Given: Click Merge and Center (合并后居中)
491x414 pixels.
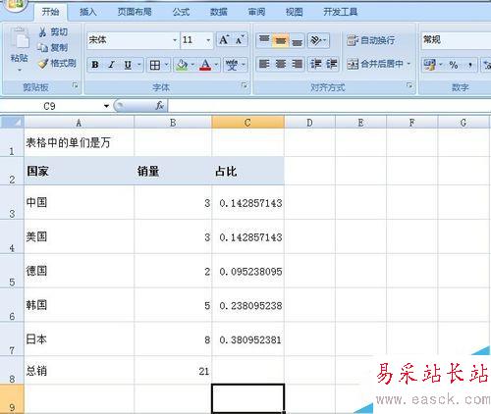Looking at the screenshot, I should [x=375, y=64].
